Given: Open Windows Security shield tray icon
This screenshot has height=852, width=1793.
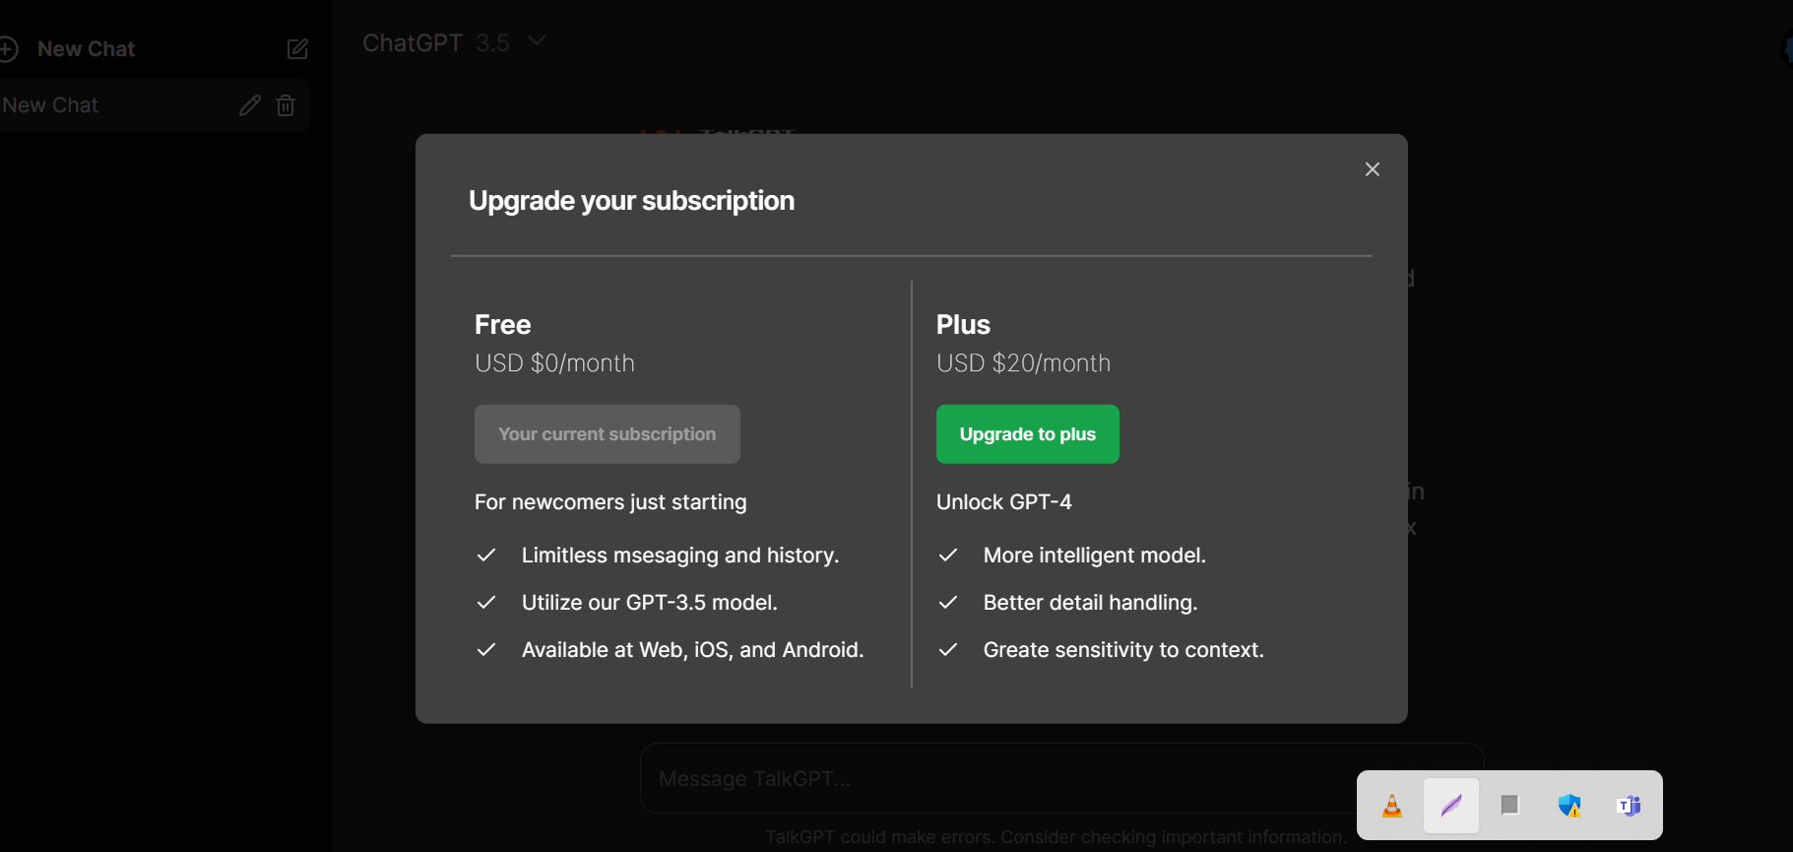Looking at the screenshot, I should click(1569, 806).
